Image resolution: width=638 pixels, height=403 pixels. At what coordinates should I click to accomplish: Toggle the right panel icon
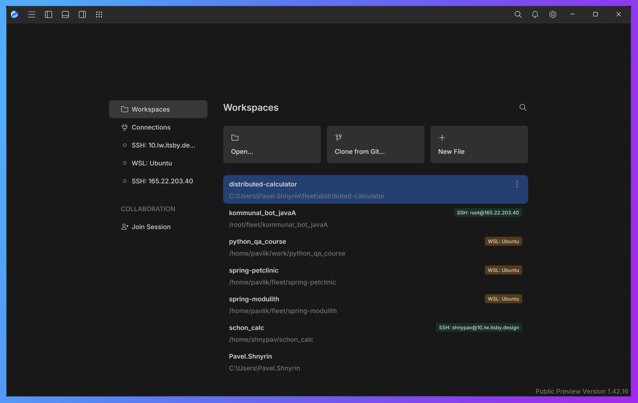[82, 14]
